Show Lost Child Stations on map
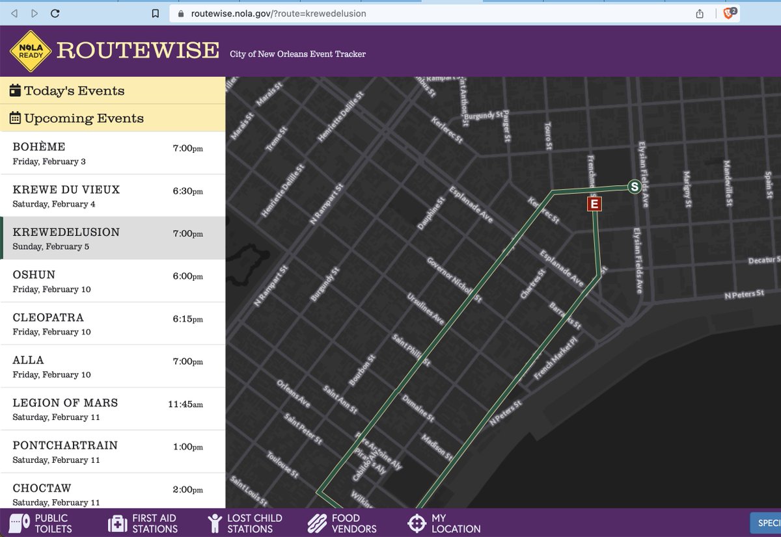 point(245,523)
